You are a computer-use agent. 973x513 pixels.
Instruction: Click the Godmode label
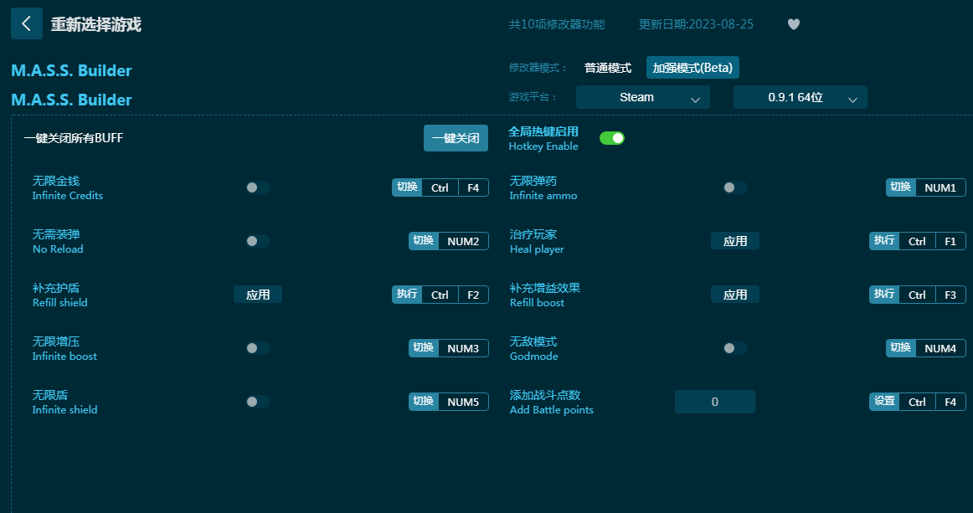pyautogui.click(x=533, y=356)
